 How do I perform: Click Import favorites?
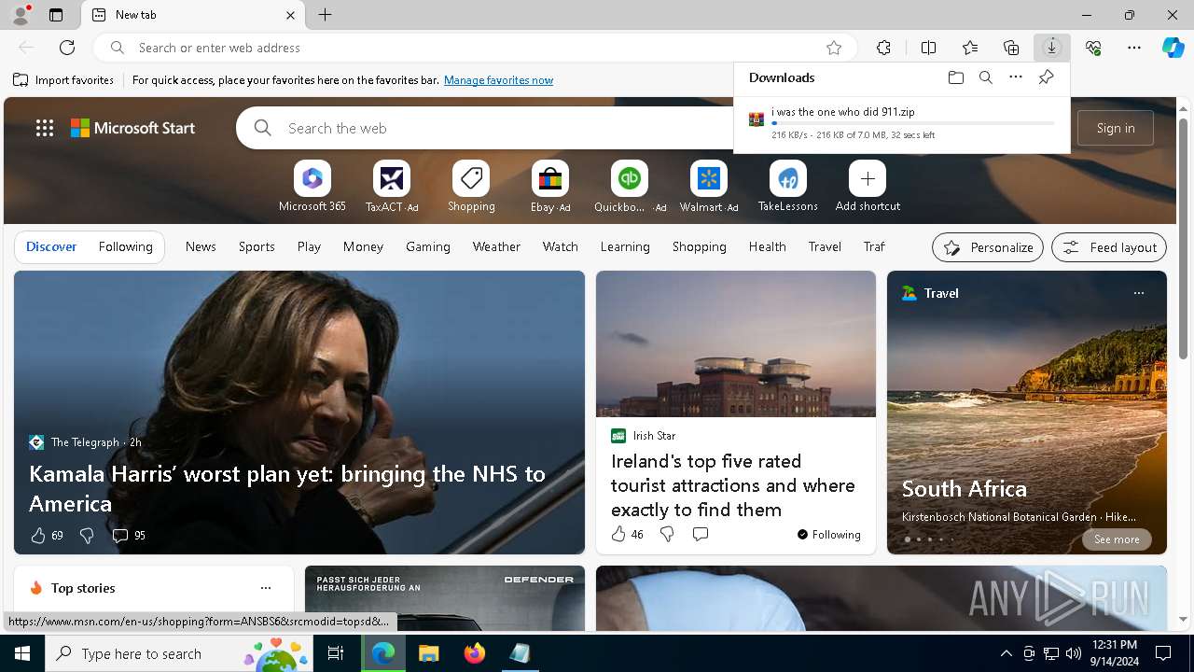tap(63, 80)
